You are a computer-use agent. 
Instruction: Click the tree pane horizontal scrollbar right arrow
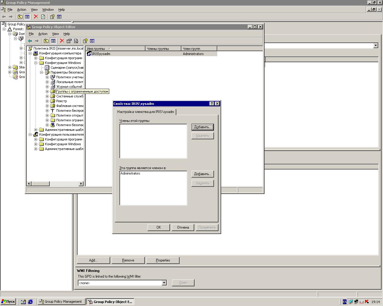click(81, 183)
